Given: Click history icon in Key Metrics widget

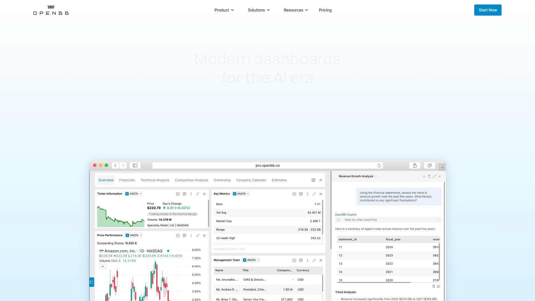Looking at the screenshot, I should tap(294, 194).
